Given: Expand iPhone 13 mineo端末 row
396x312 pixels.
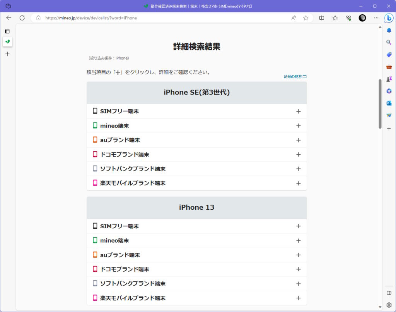Looking at the screenshot, I should pos(197,241).
